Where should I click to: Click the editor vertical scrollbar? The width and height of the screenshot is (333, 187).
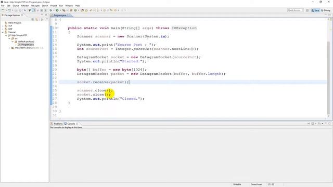328,77
